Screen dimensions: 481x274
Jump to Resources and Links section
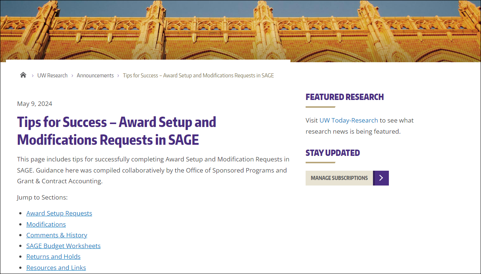coord(56,268)
